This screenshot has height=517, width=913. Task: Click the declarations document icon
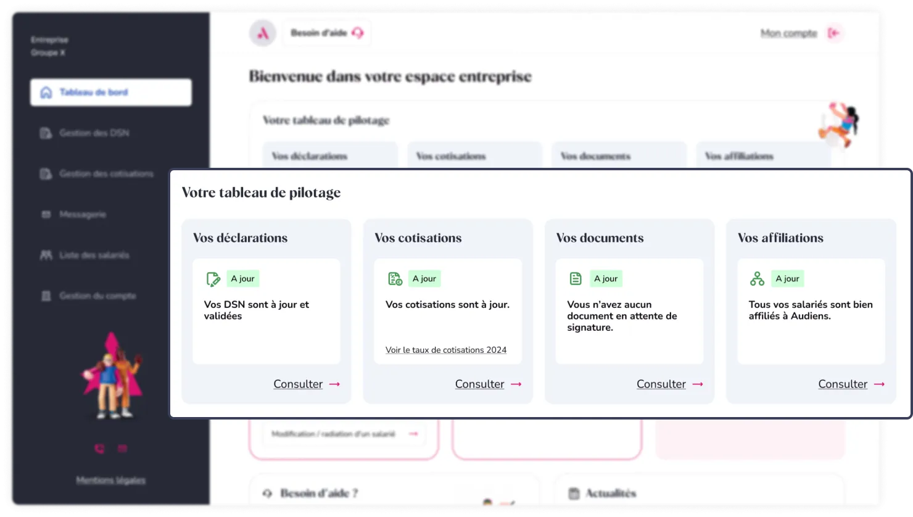(x=213, y=279)
